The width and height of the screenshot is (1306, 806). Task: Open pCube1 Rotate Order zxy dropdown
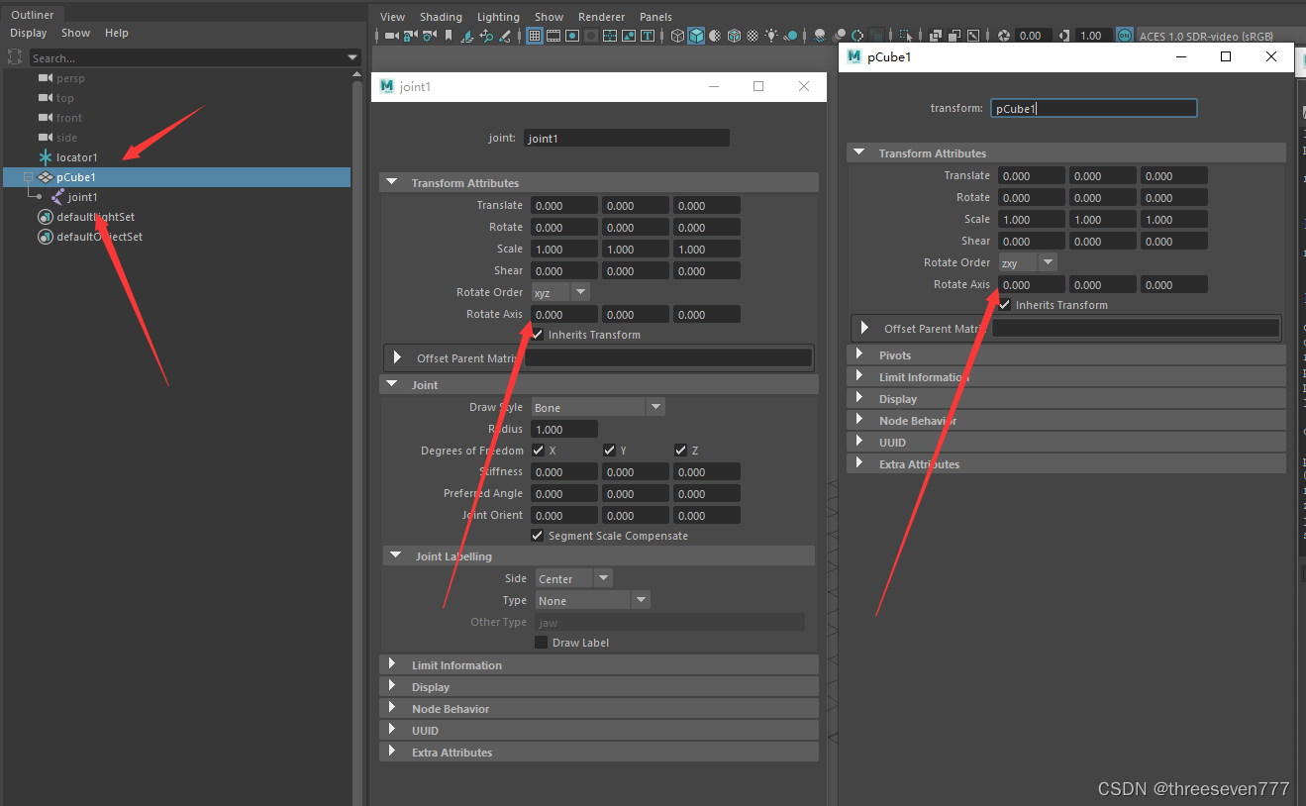(1028, 263)
